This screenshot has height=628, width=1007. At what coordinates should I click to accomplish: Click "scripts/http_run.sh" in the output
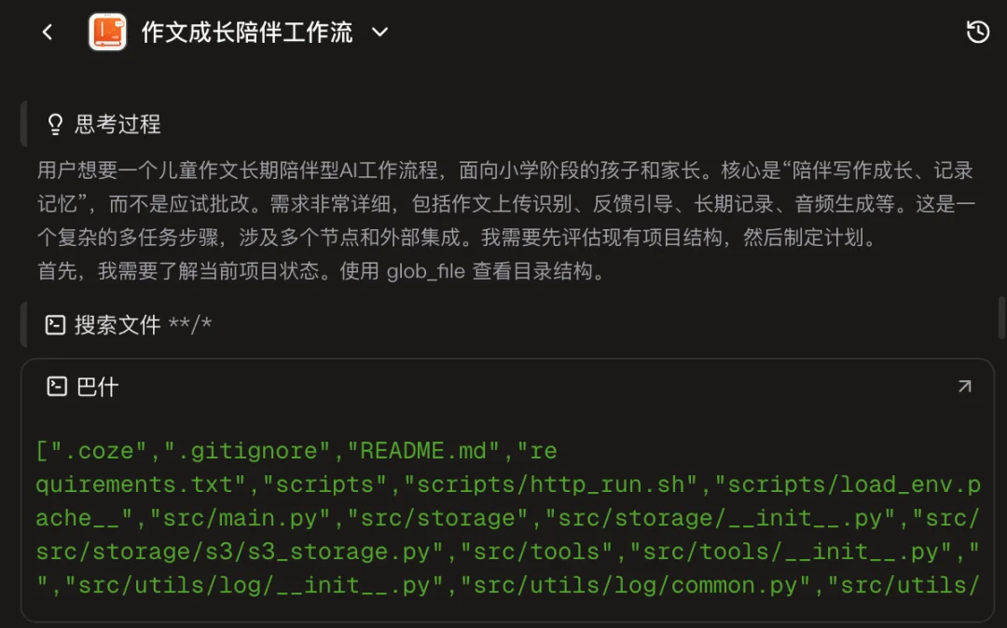[x=557, y=485]
